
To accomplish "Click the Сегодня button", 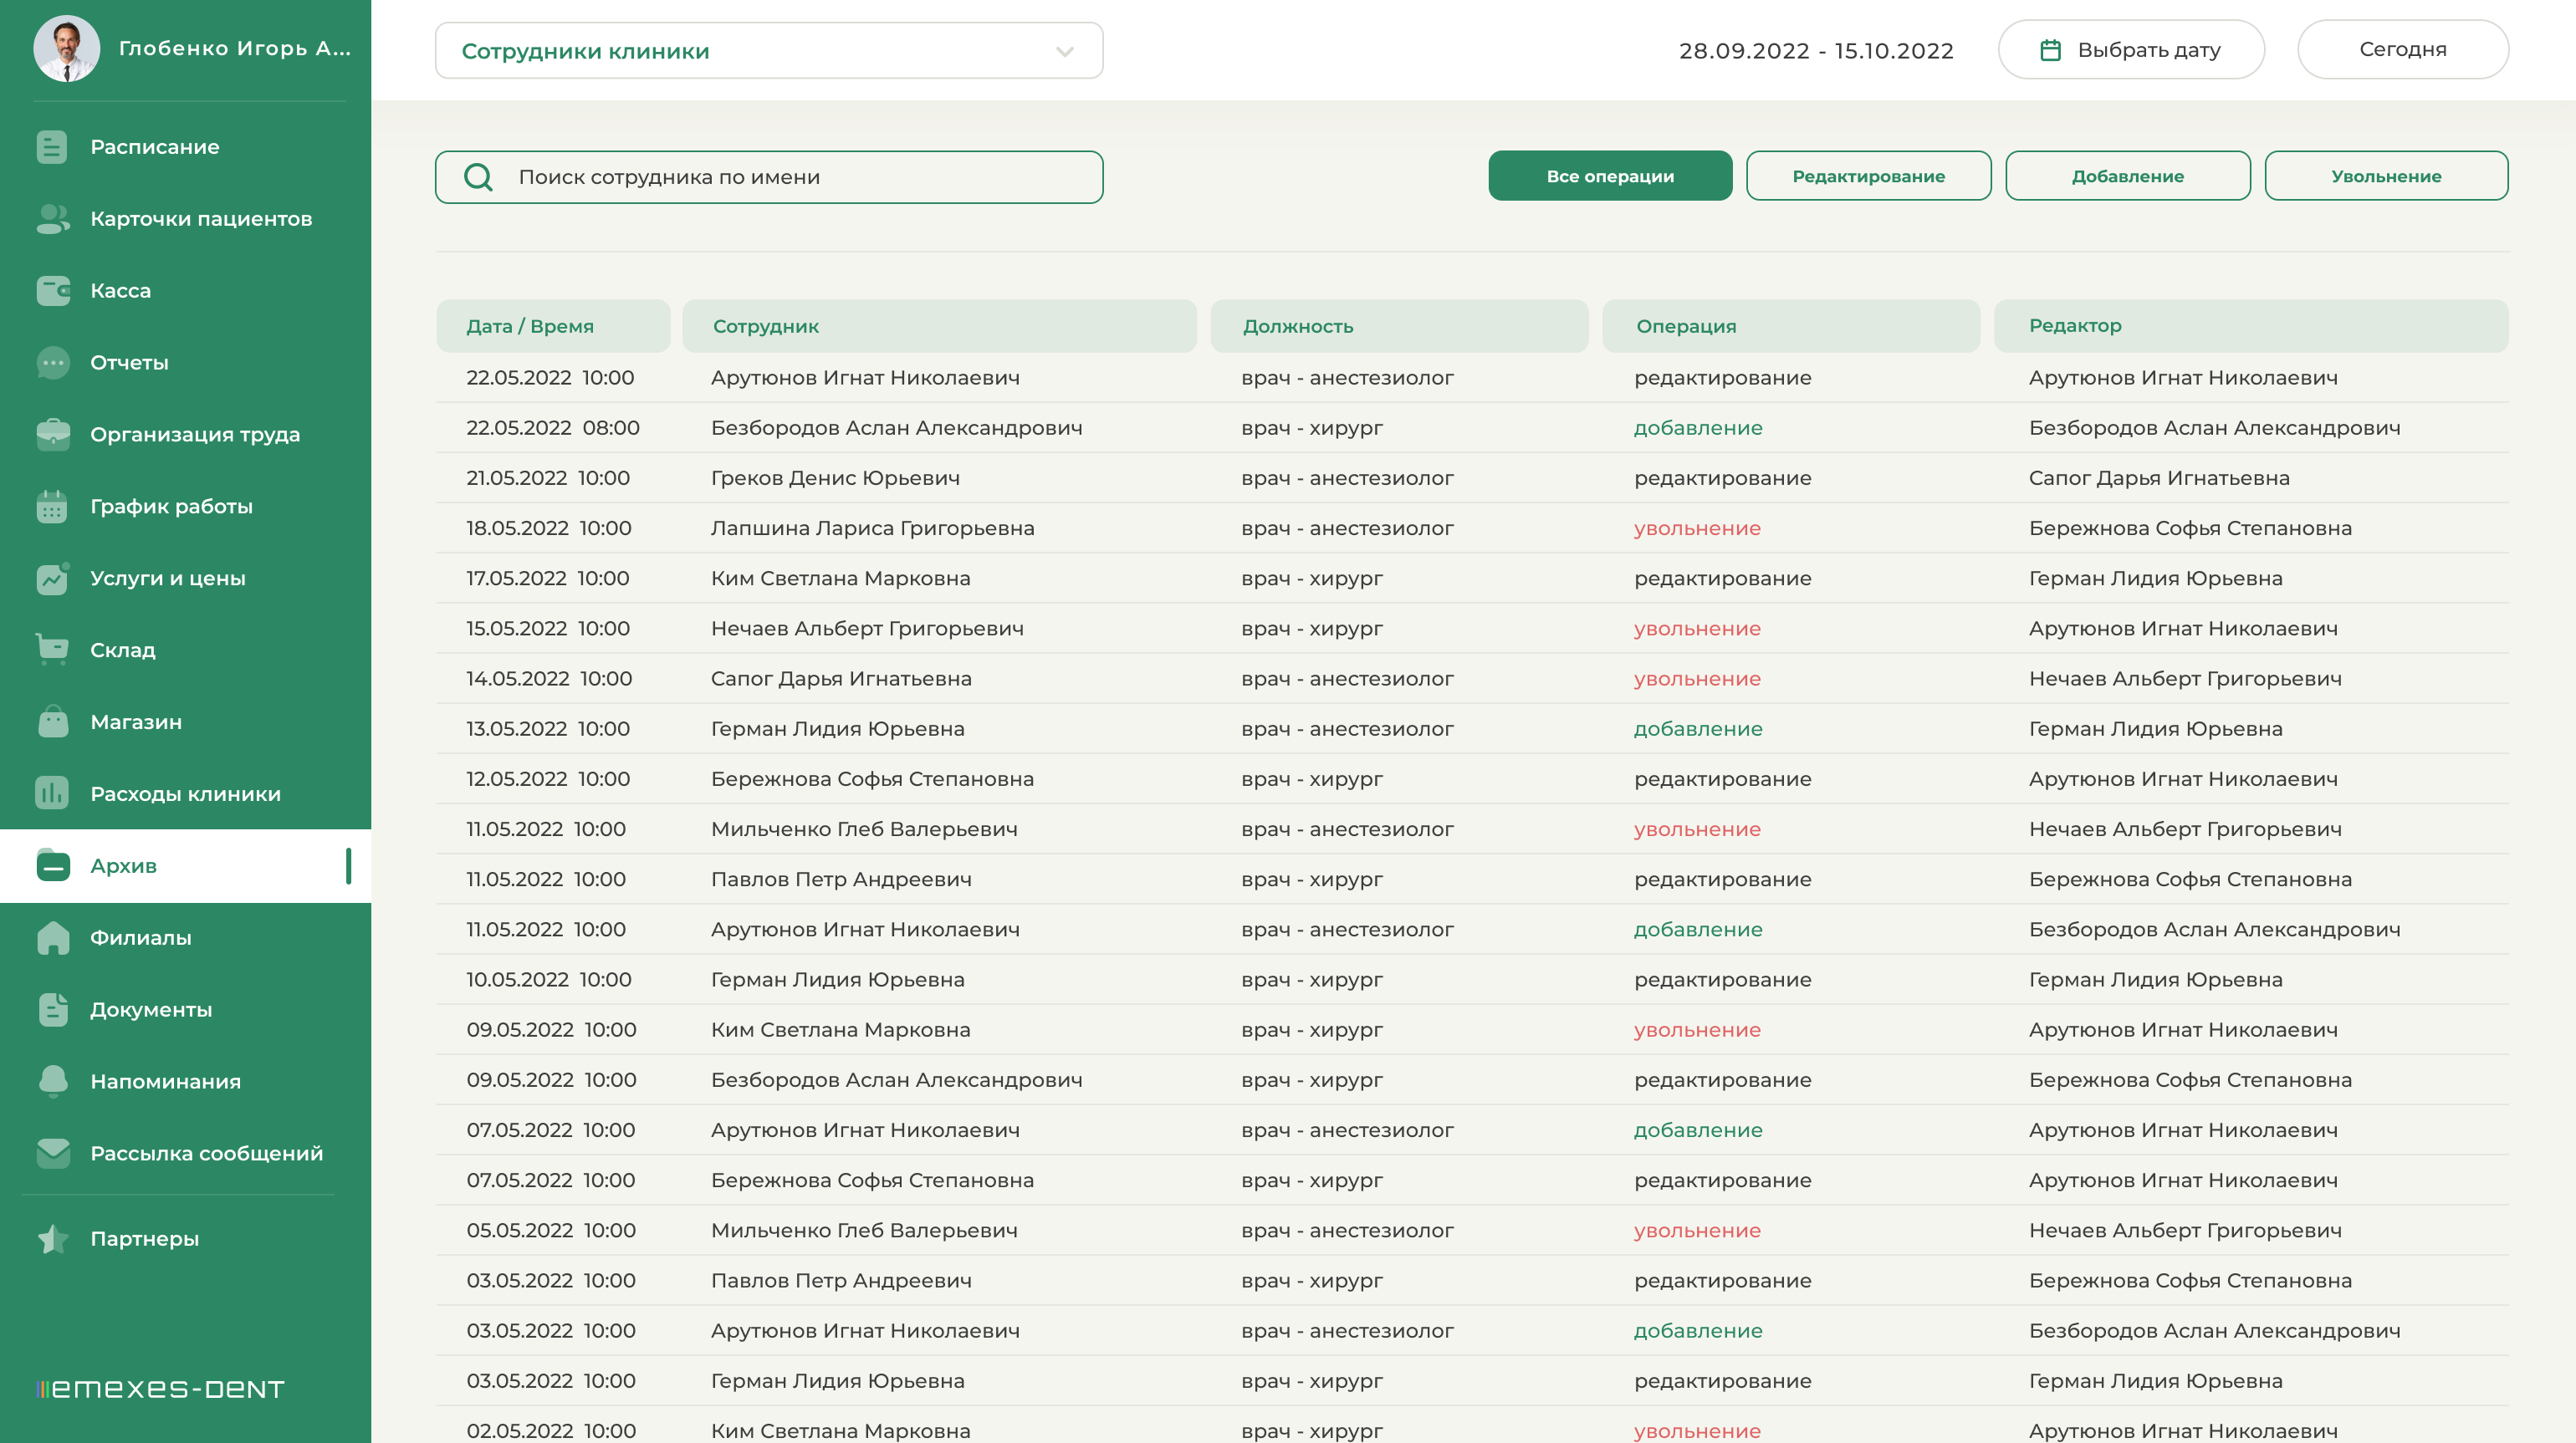I will [2402, 50].
